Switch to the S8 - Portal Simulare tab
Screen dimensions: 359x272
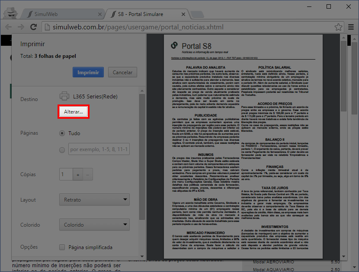coord(147,14)
